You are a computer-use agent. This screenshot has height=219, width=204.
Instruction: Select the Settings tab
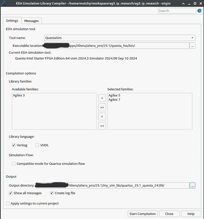tap(12, 21)
